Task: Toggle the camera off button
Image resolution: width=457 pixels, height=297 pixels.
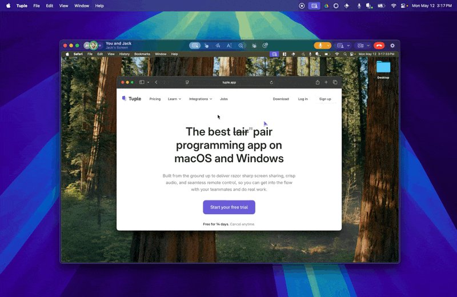Action: (x=360, y=46)
